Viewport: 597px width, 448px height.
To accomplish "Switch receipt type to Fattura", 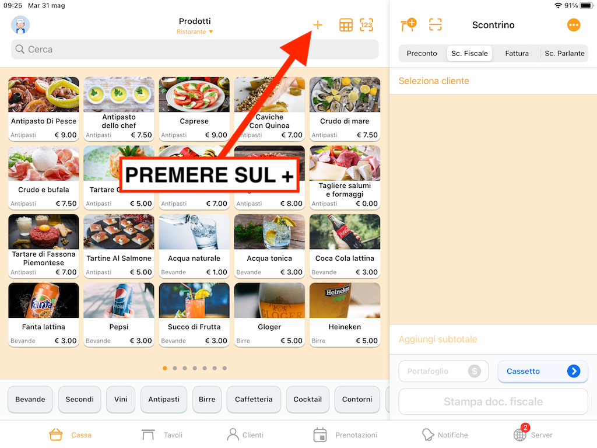I will [x=517, y=53].
